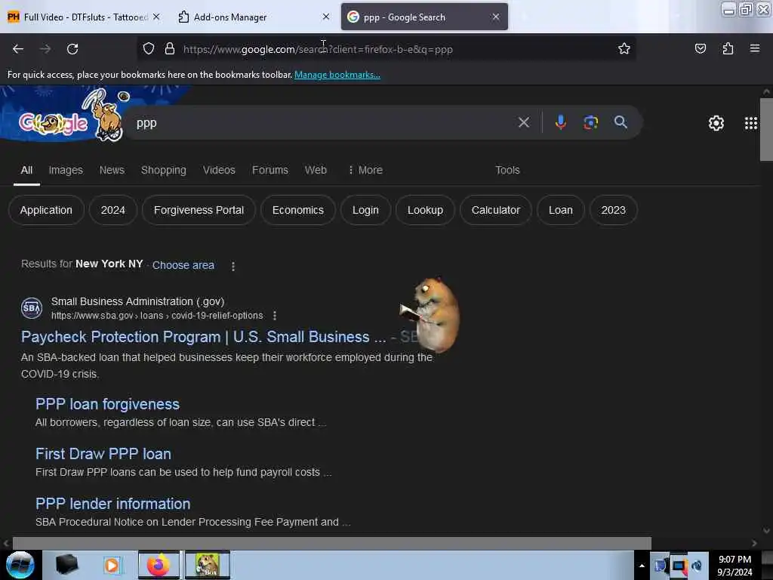Click the Calculator suggestion chip
The image size is (773, 580).
click(x=495, y=210)
